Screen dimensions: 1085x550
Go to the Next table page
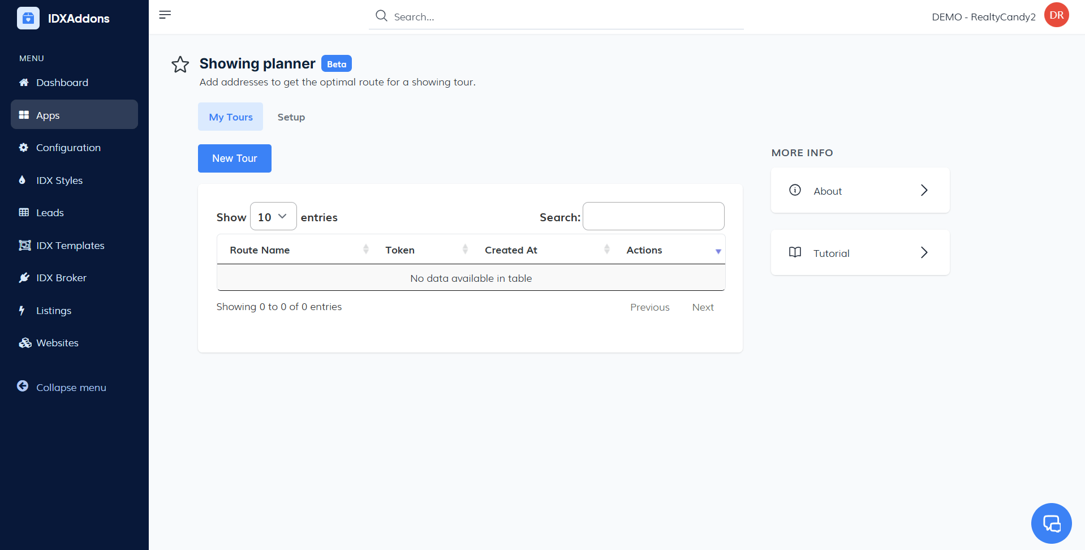[703, 307]
